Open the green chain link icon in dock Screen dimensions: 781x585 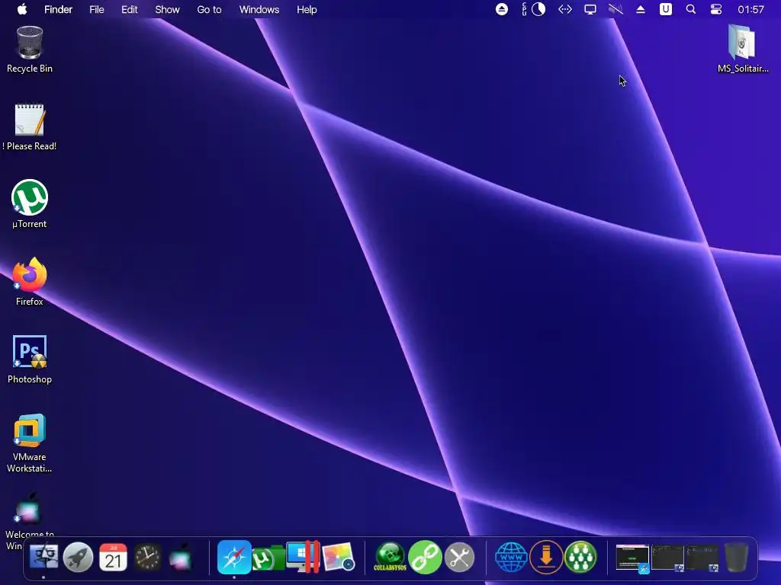click(425, 557)
